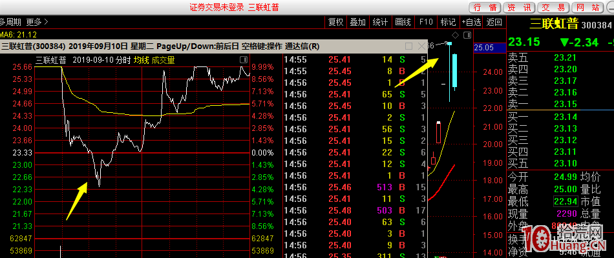The image size is (614, 258).
Task: Select the 卖四 ask row at 23.20
Action: coord(560,69)
